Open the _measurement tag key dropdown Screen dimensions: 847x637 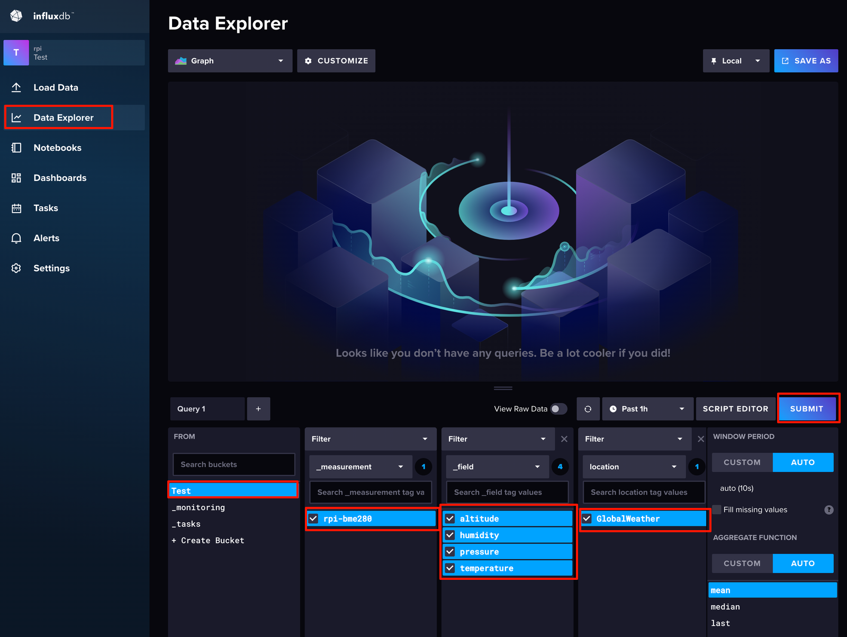(361, 467)
